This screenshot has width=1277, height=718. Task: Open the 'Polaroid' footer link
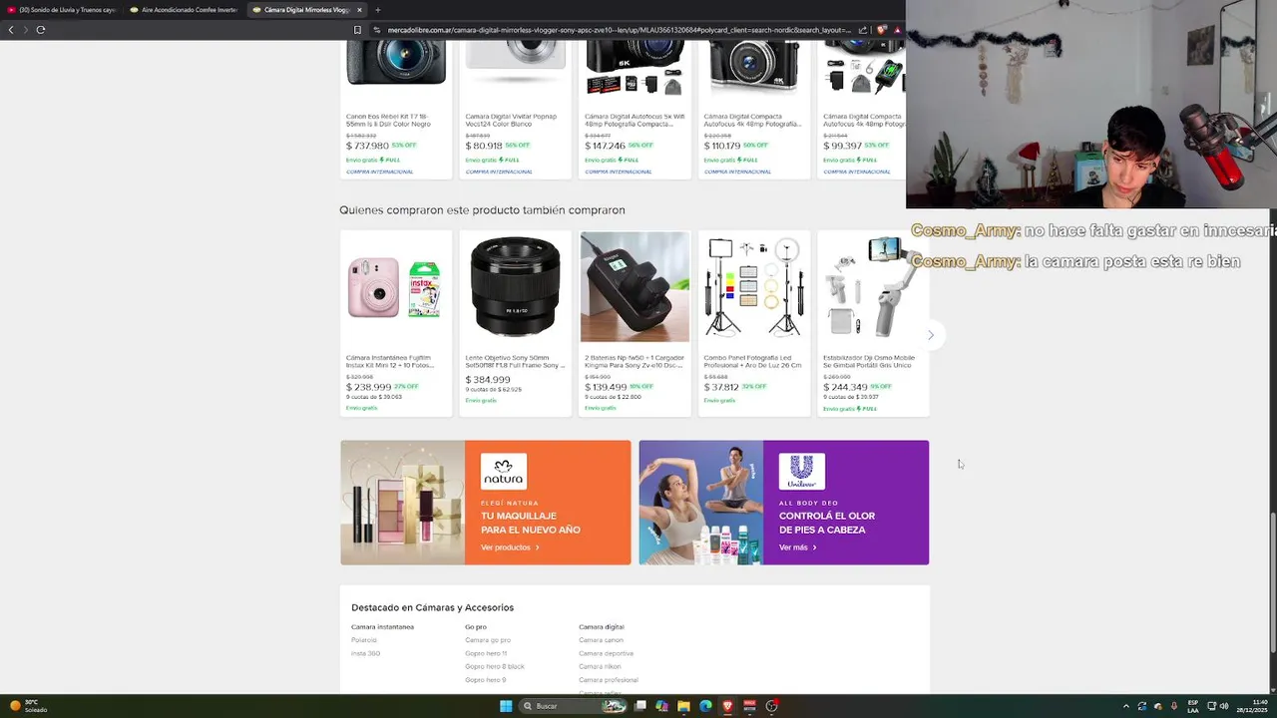tap(364, 640)
